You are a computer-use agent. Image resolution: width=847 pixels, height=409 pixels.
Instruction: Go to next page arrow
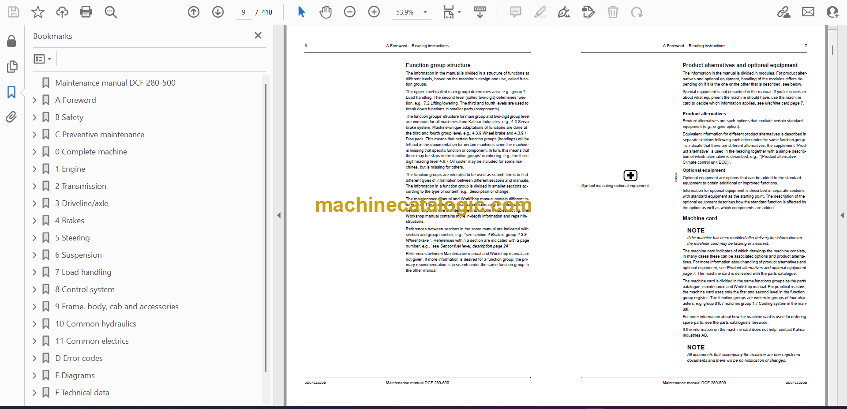pyautogui.click(x=218, y=12)
